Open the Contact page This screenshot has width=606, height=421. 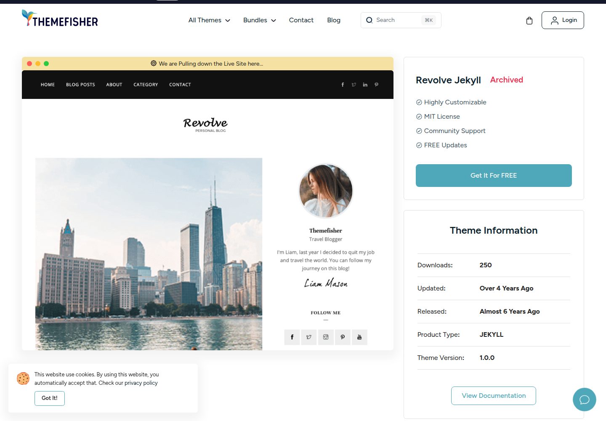click(301, 20)
